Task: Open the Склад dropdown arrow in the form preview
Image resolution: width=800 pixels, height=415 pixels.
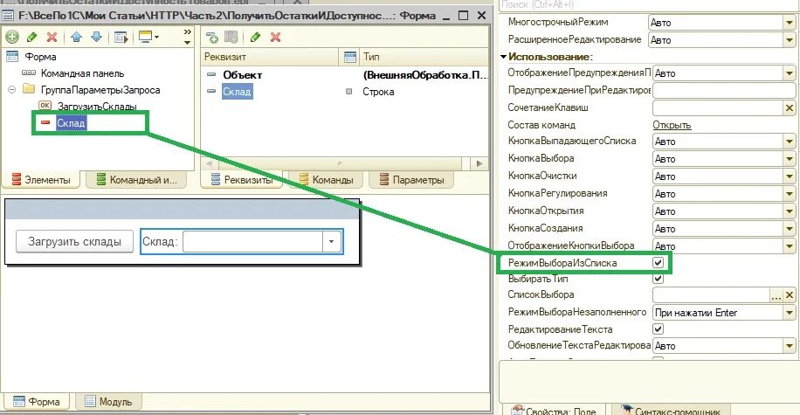Action: point(332,241)
